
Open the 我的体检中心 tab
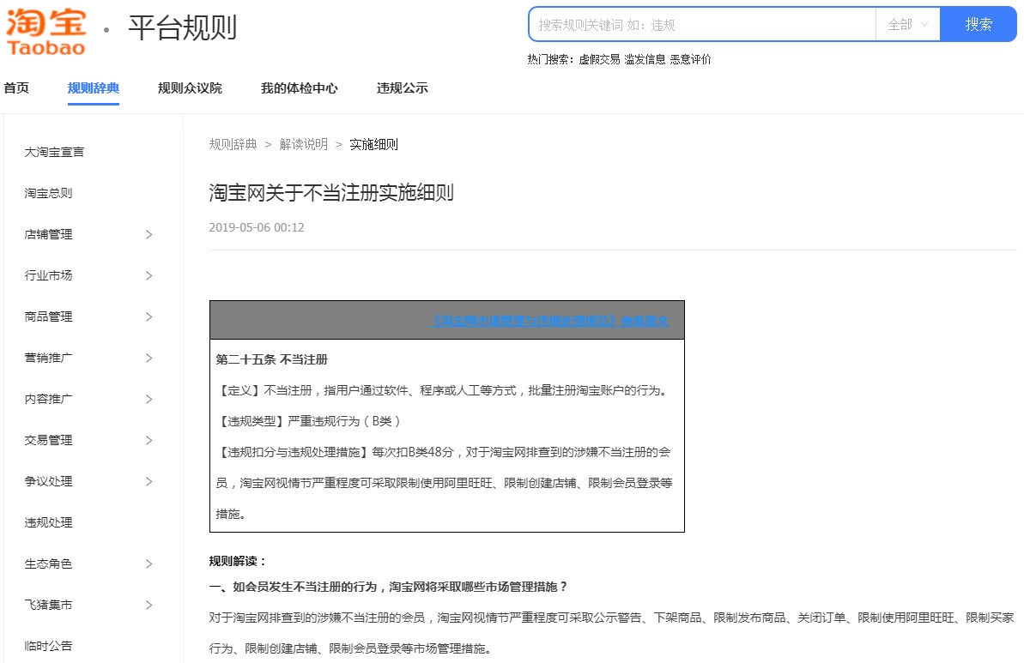pos(299,88)
